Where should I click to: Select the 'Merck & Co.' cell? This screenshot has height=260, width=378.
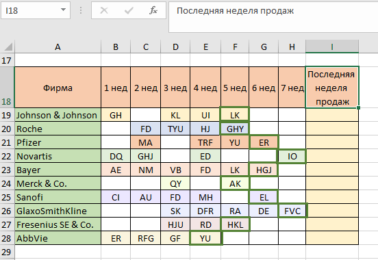[58, 183]
